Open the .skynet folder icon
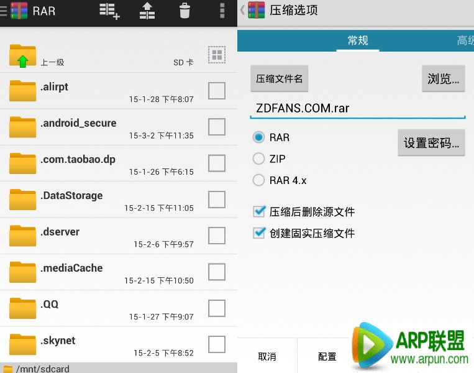Image resolution: width=474 pixels, height=373 pixels. pyautogui.click(x=22, y=344)
